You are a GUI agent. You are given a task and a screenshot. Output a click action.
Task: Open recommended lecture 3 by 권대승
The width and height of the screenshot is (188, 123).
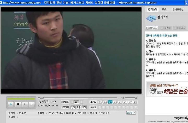(x=167, y=62)
